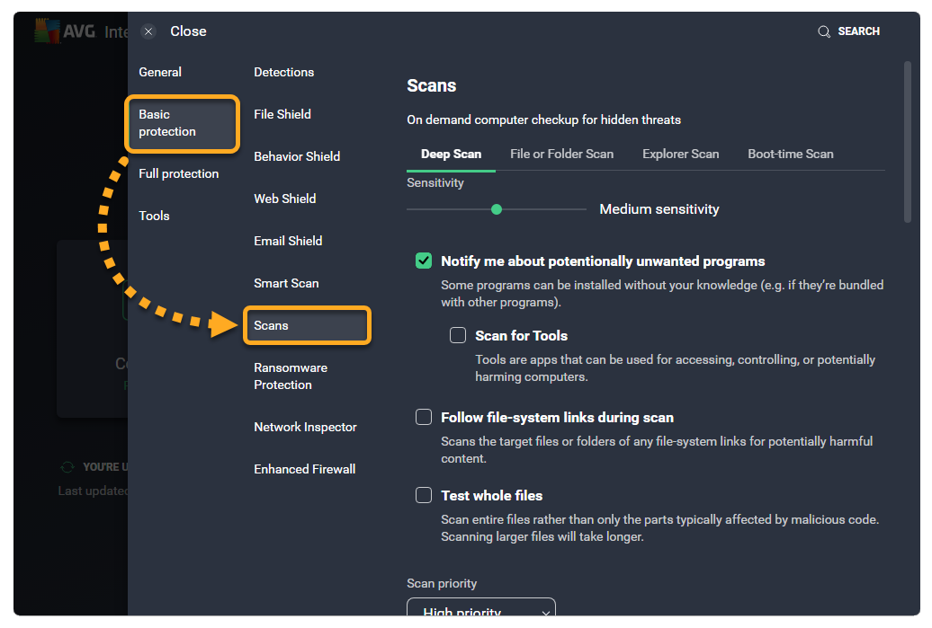The height and width of the screenshot is (628, 932).
Task: Select Full protection in the sidebar
Action: (178, 173)
